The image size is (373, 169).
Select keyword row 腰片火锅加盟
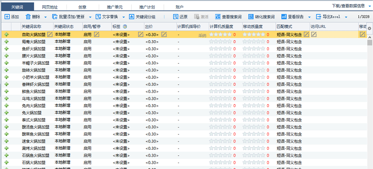coord(184,56)
